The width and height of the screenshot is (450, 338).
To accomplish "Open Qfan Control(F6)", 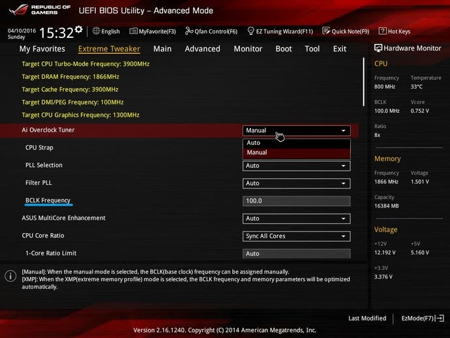I will coord(211,31).
